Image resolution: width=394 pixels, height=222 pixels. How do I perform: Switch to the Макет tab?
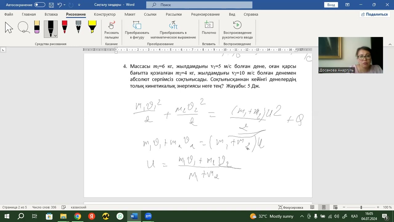(x=130, y=14)
